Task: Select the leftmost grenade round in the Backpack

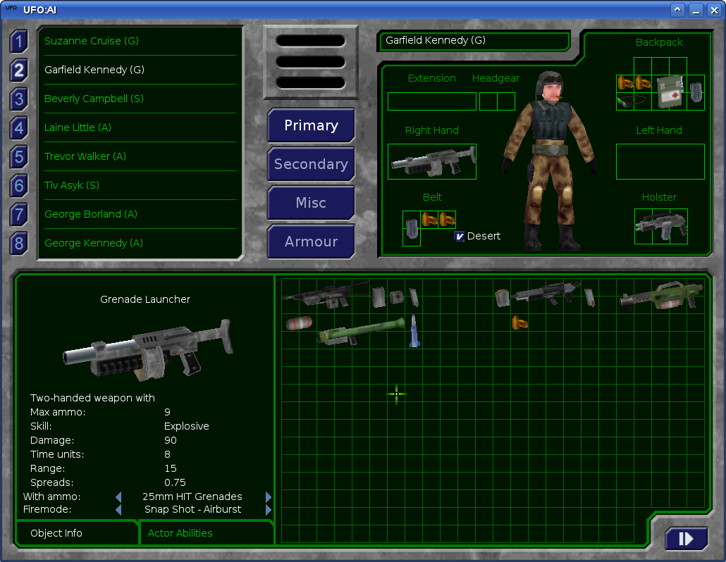Action: [625, 83]
